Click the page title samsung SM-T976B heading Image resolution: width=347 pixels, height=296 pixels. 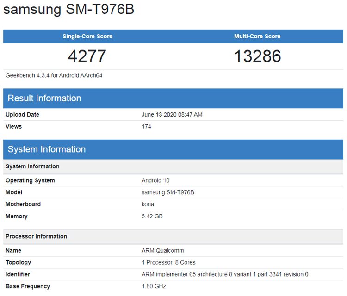tap(69, 10)
